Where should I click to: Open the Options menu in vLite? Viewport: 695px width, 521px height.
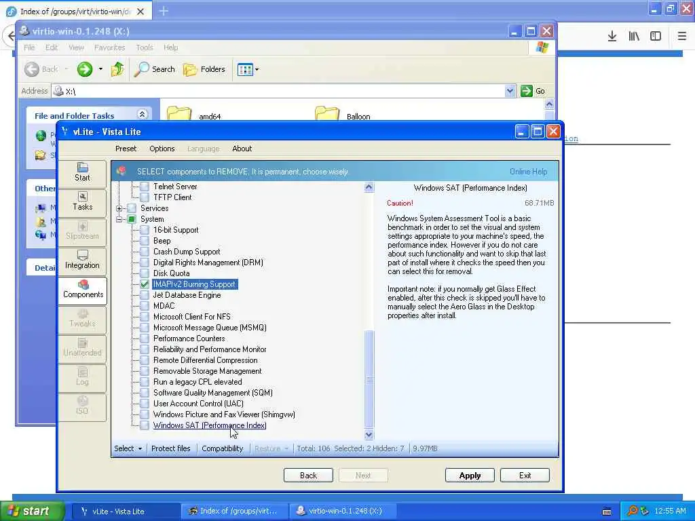click(x=162, y=149)
